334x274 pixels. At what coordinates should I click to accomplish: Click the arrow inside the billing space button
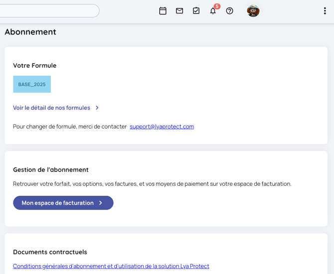pyautogui.click(x=101, y=203)
